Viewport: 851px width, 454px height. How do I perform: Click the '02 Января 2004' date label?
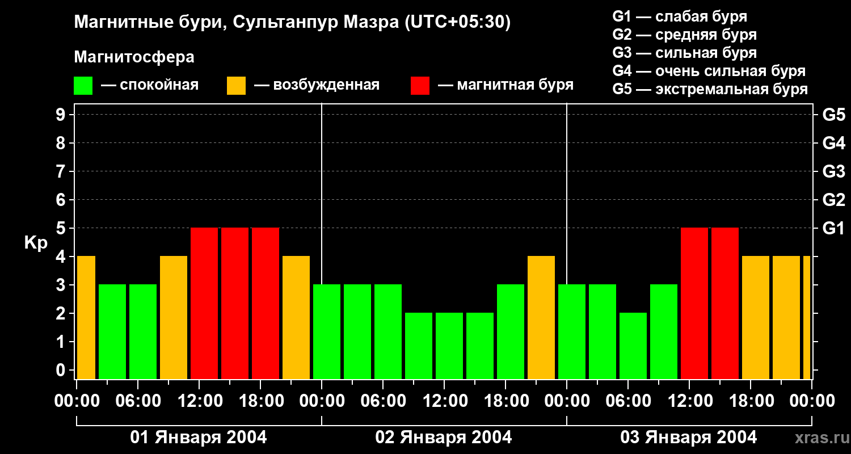pos(444,438)
